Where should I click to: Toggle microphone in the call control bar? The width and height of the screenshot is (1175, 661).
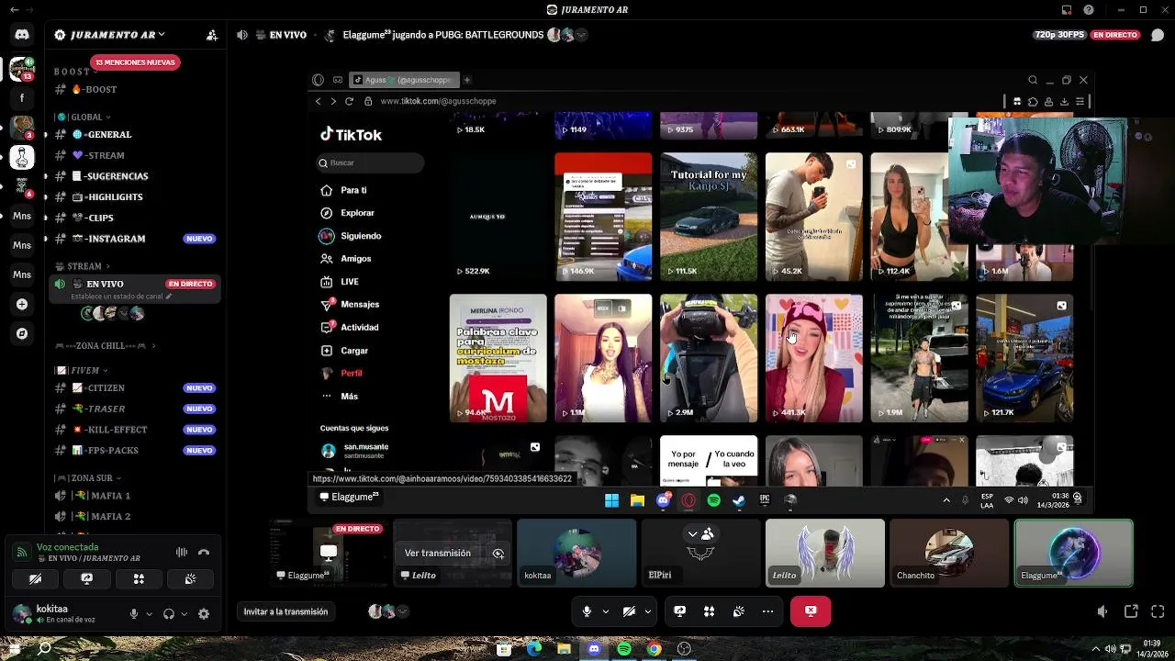click(x=587, y=611)
